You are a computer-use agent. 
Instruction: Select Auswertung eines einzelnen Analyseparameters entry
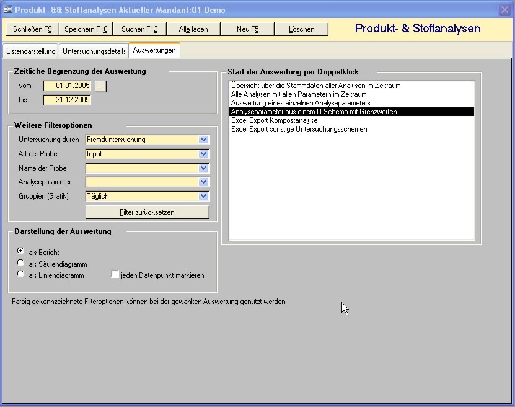tap(351, 103)
